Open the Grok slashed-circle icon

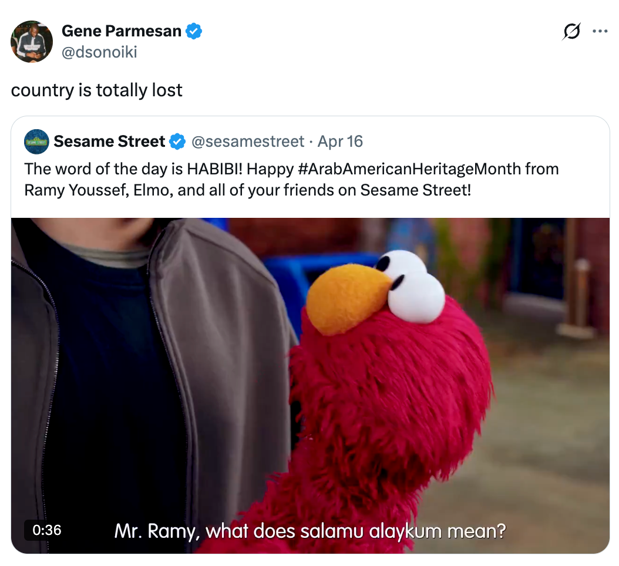(x=571, y=32)
